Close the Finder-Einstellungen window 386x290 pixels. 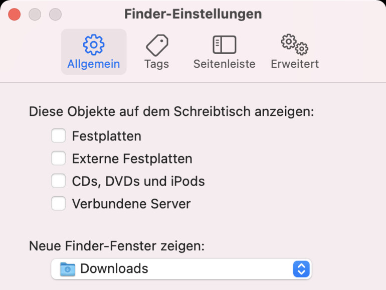click(x=15, y=14)
